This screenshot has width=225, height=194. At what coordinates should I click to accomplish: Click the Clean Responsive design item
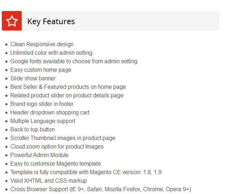pos(42,44)
